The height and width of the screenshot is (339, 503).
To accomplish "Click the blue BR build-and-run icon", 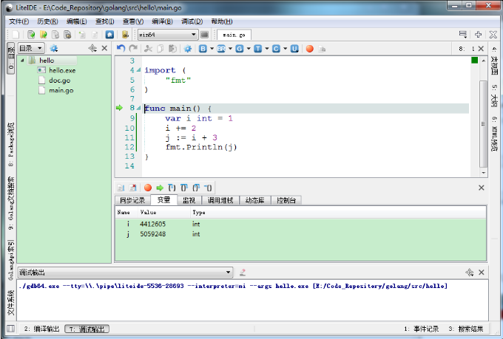I will point(221,49).
